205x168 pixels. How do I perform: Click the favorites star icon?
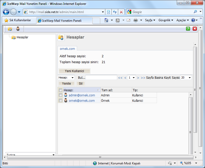[6, 20]
